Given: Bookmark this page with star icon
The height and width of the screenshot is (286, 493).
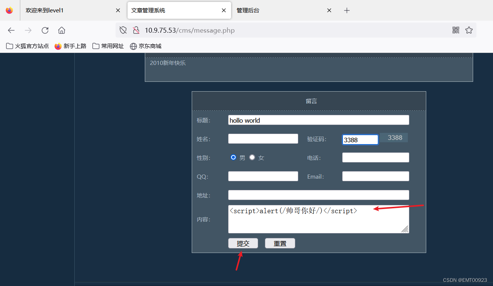Looking at the screenshot, I should (x=469, y=30).
